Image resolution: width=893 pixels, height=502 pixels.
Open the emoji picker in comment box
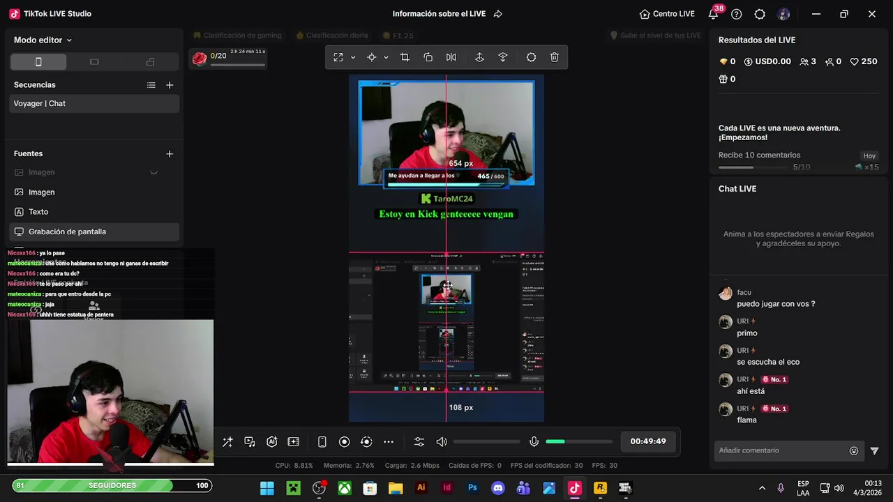pyautogui.click(x=854, y=451)
